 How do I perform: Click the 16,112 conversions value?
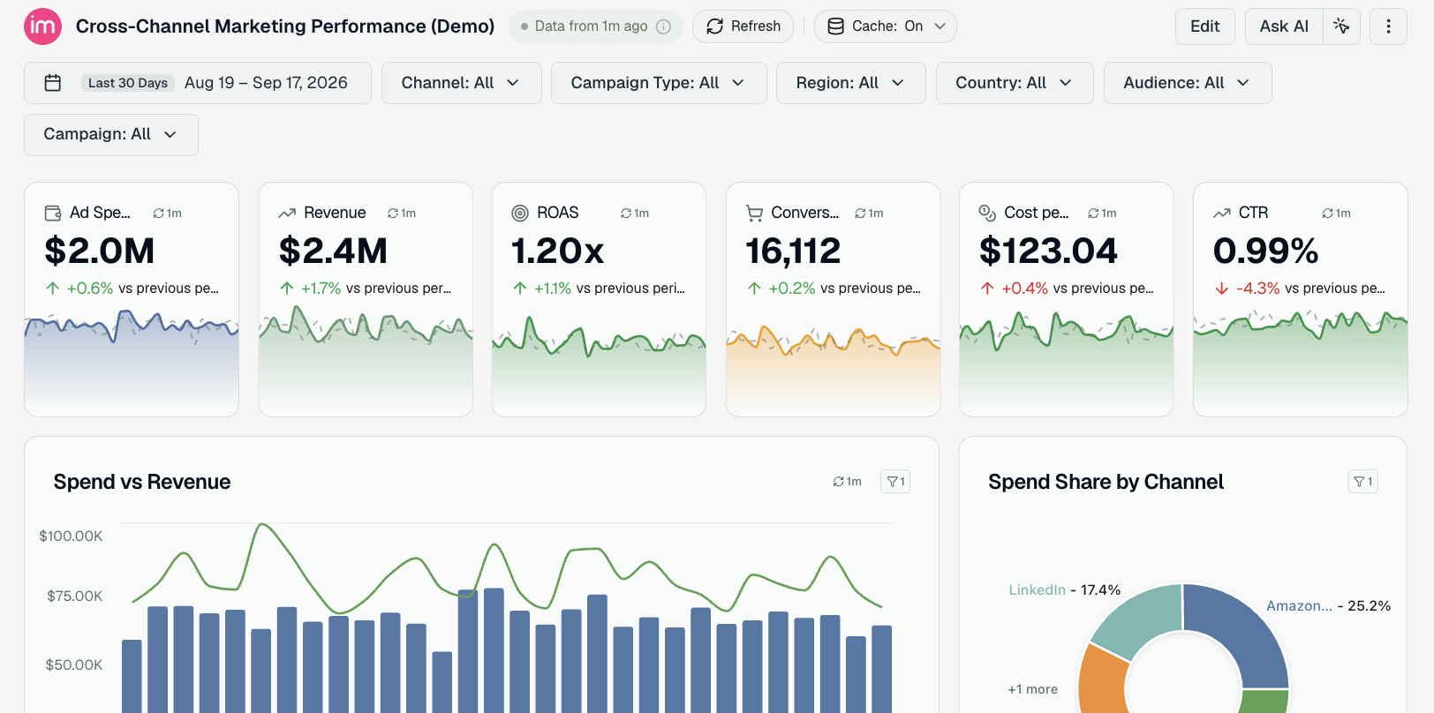[793, 251]
